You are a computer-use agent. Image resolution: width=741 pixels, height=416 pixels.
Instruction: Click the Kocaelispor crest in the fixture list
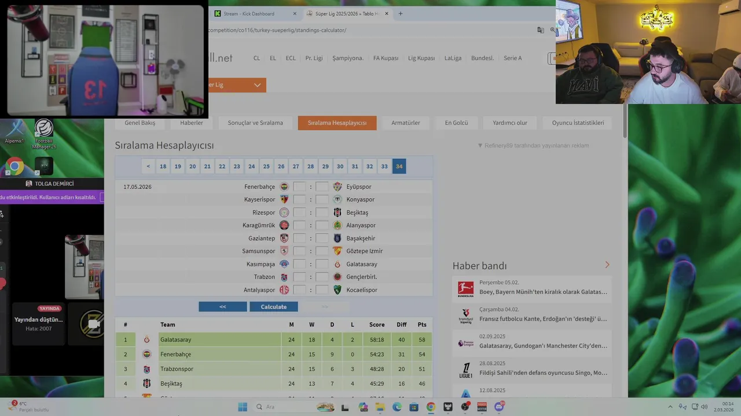[x=338, y=289]
